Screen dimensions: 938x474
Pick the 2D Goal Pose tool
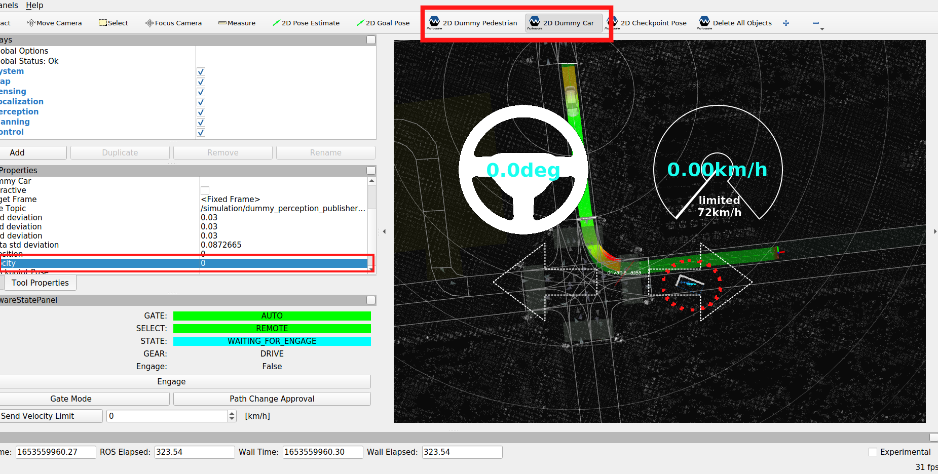click(383, 23)
